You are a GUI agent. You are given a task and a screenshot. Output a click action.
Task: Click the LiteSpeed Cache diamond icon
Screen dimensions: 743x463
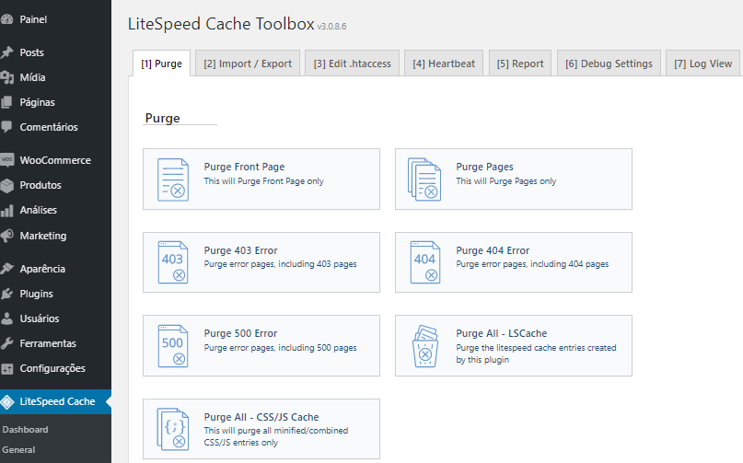tap(7, 401)
